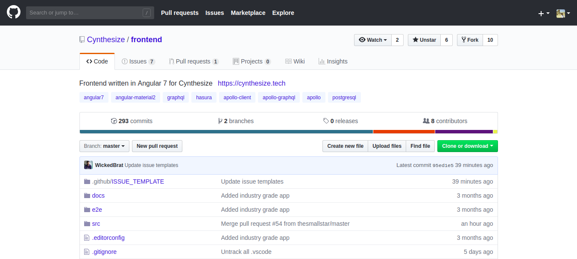Expand the Branch: master selector
Screen dimensions: 577x259
104,146
